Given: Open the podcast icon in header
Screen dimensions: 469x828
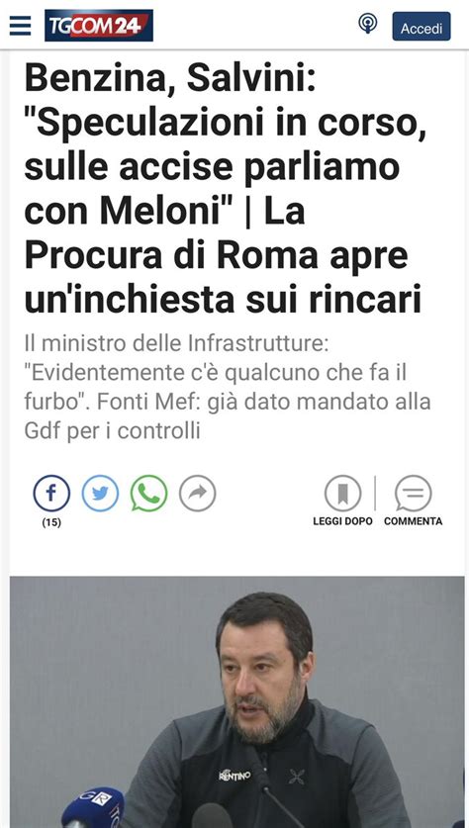Looking at the screenshot, I should pos(368,24).
